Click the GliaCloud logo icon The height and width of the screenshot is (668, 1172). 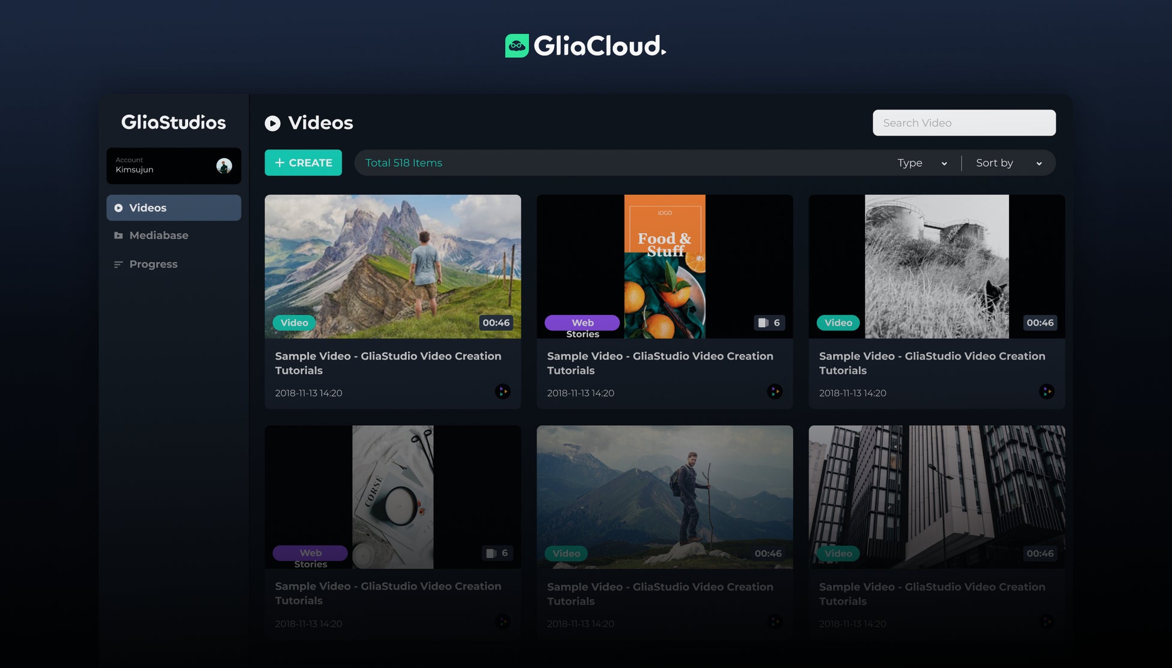(x=516, y=46)
